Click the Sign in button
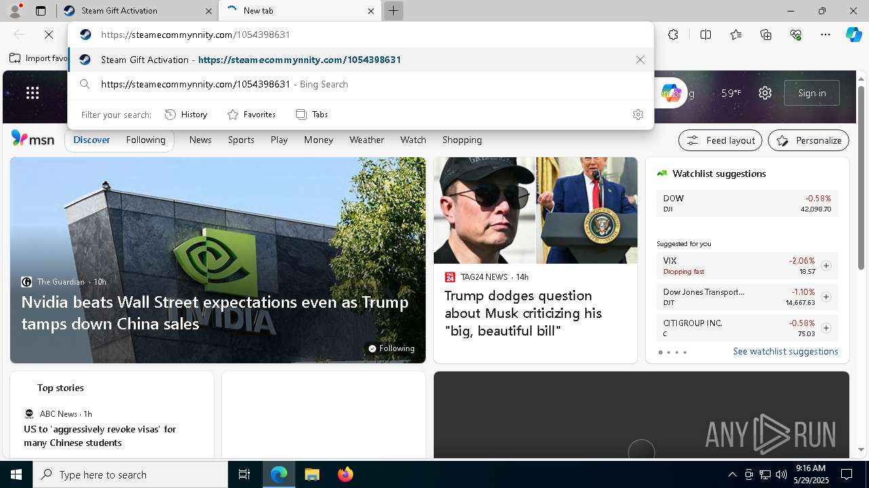This screenshot has height=488, width=869. click(812, 93)
